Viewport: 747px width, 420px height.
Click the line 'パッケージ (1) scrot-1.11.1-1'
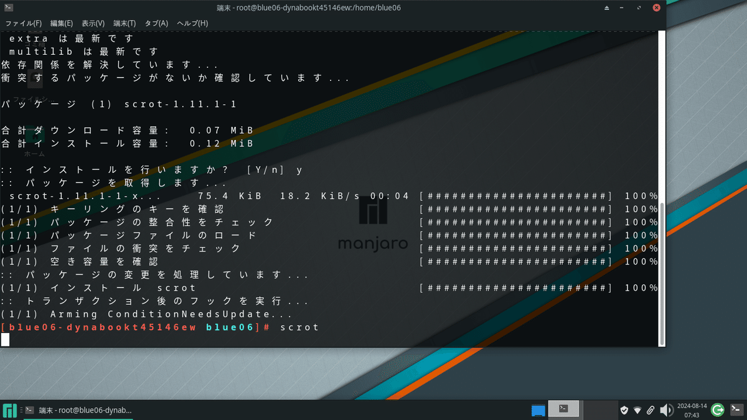pos(118,104)
